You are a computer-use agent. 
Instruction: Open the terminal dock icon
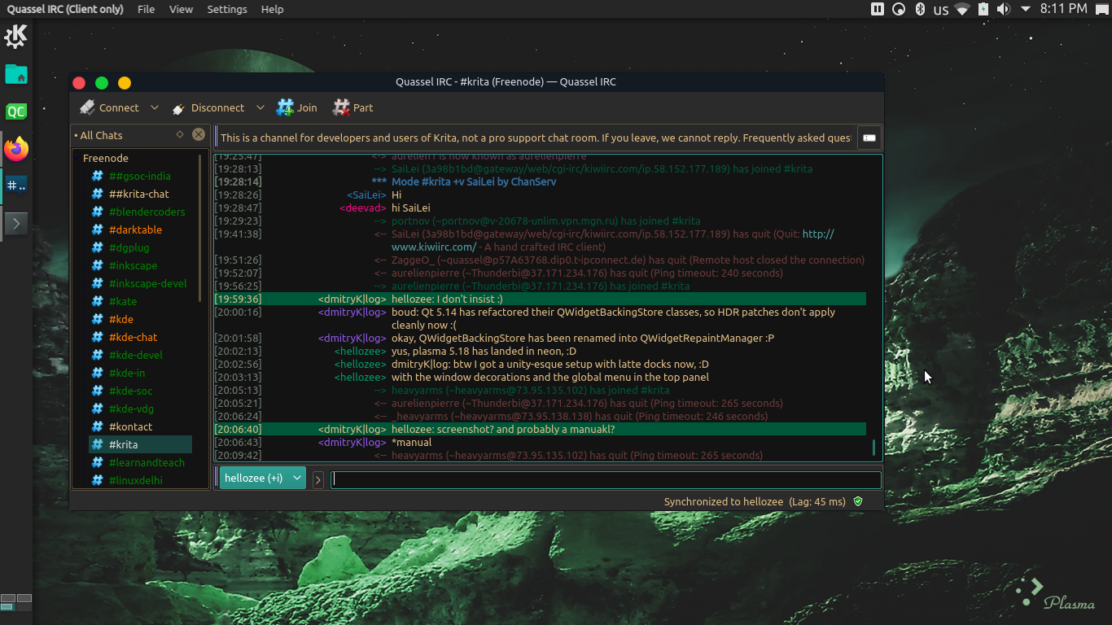tap(16, 223)
